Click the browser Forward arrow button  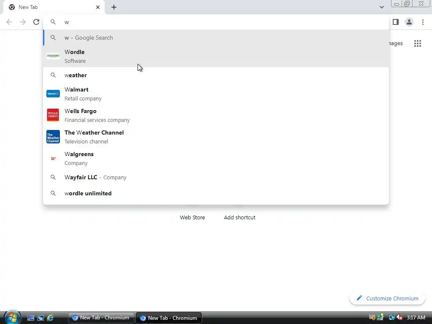click(23, 22)
